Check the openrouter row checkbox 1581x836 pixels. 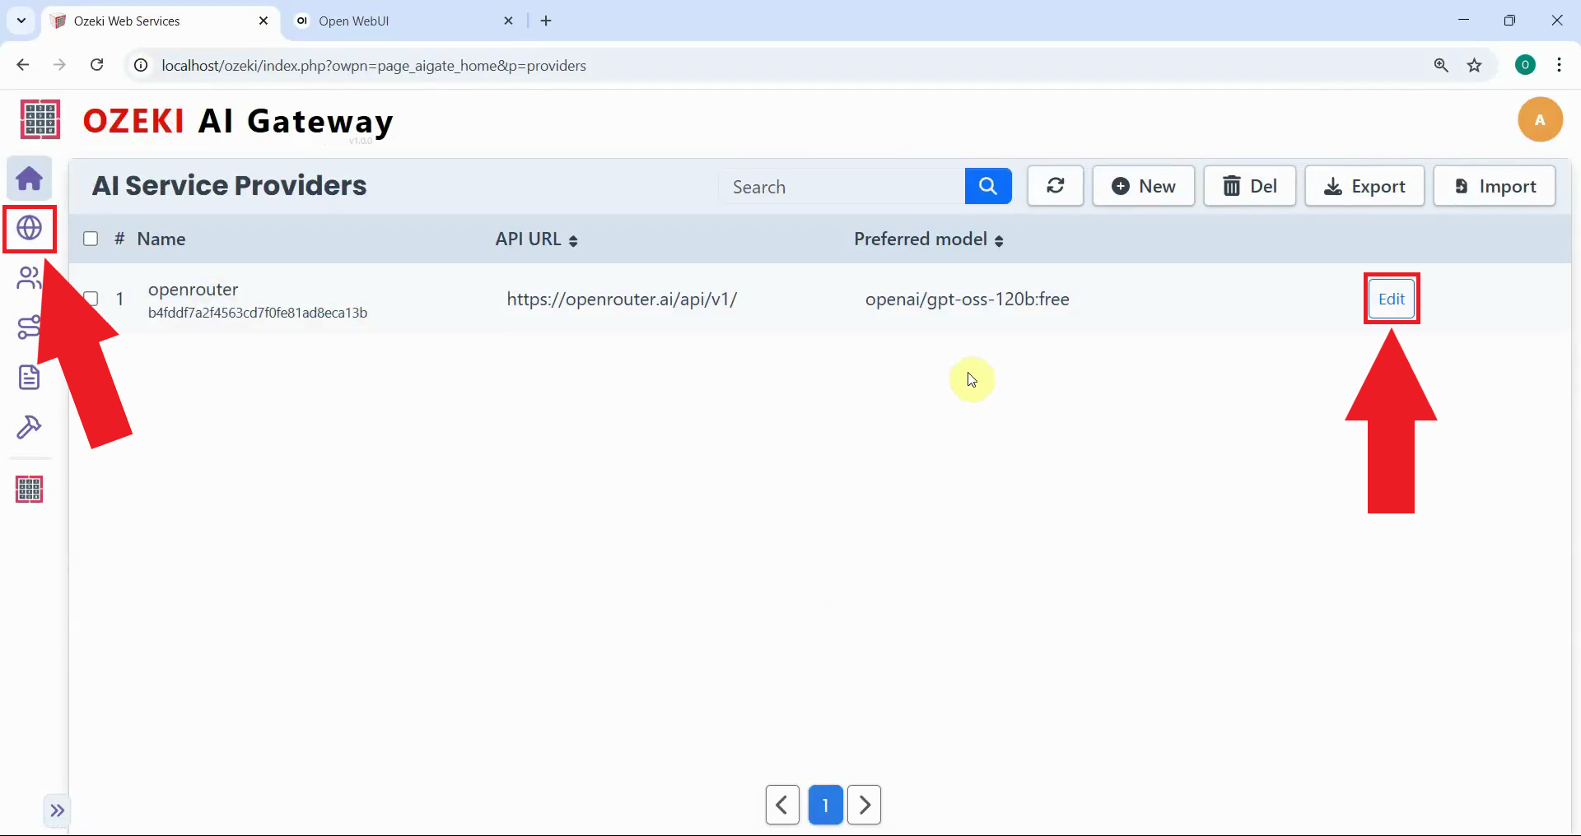click(91, 299)
